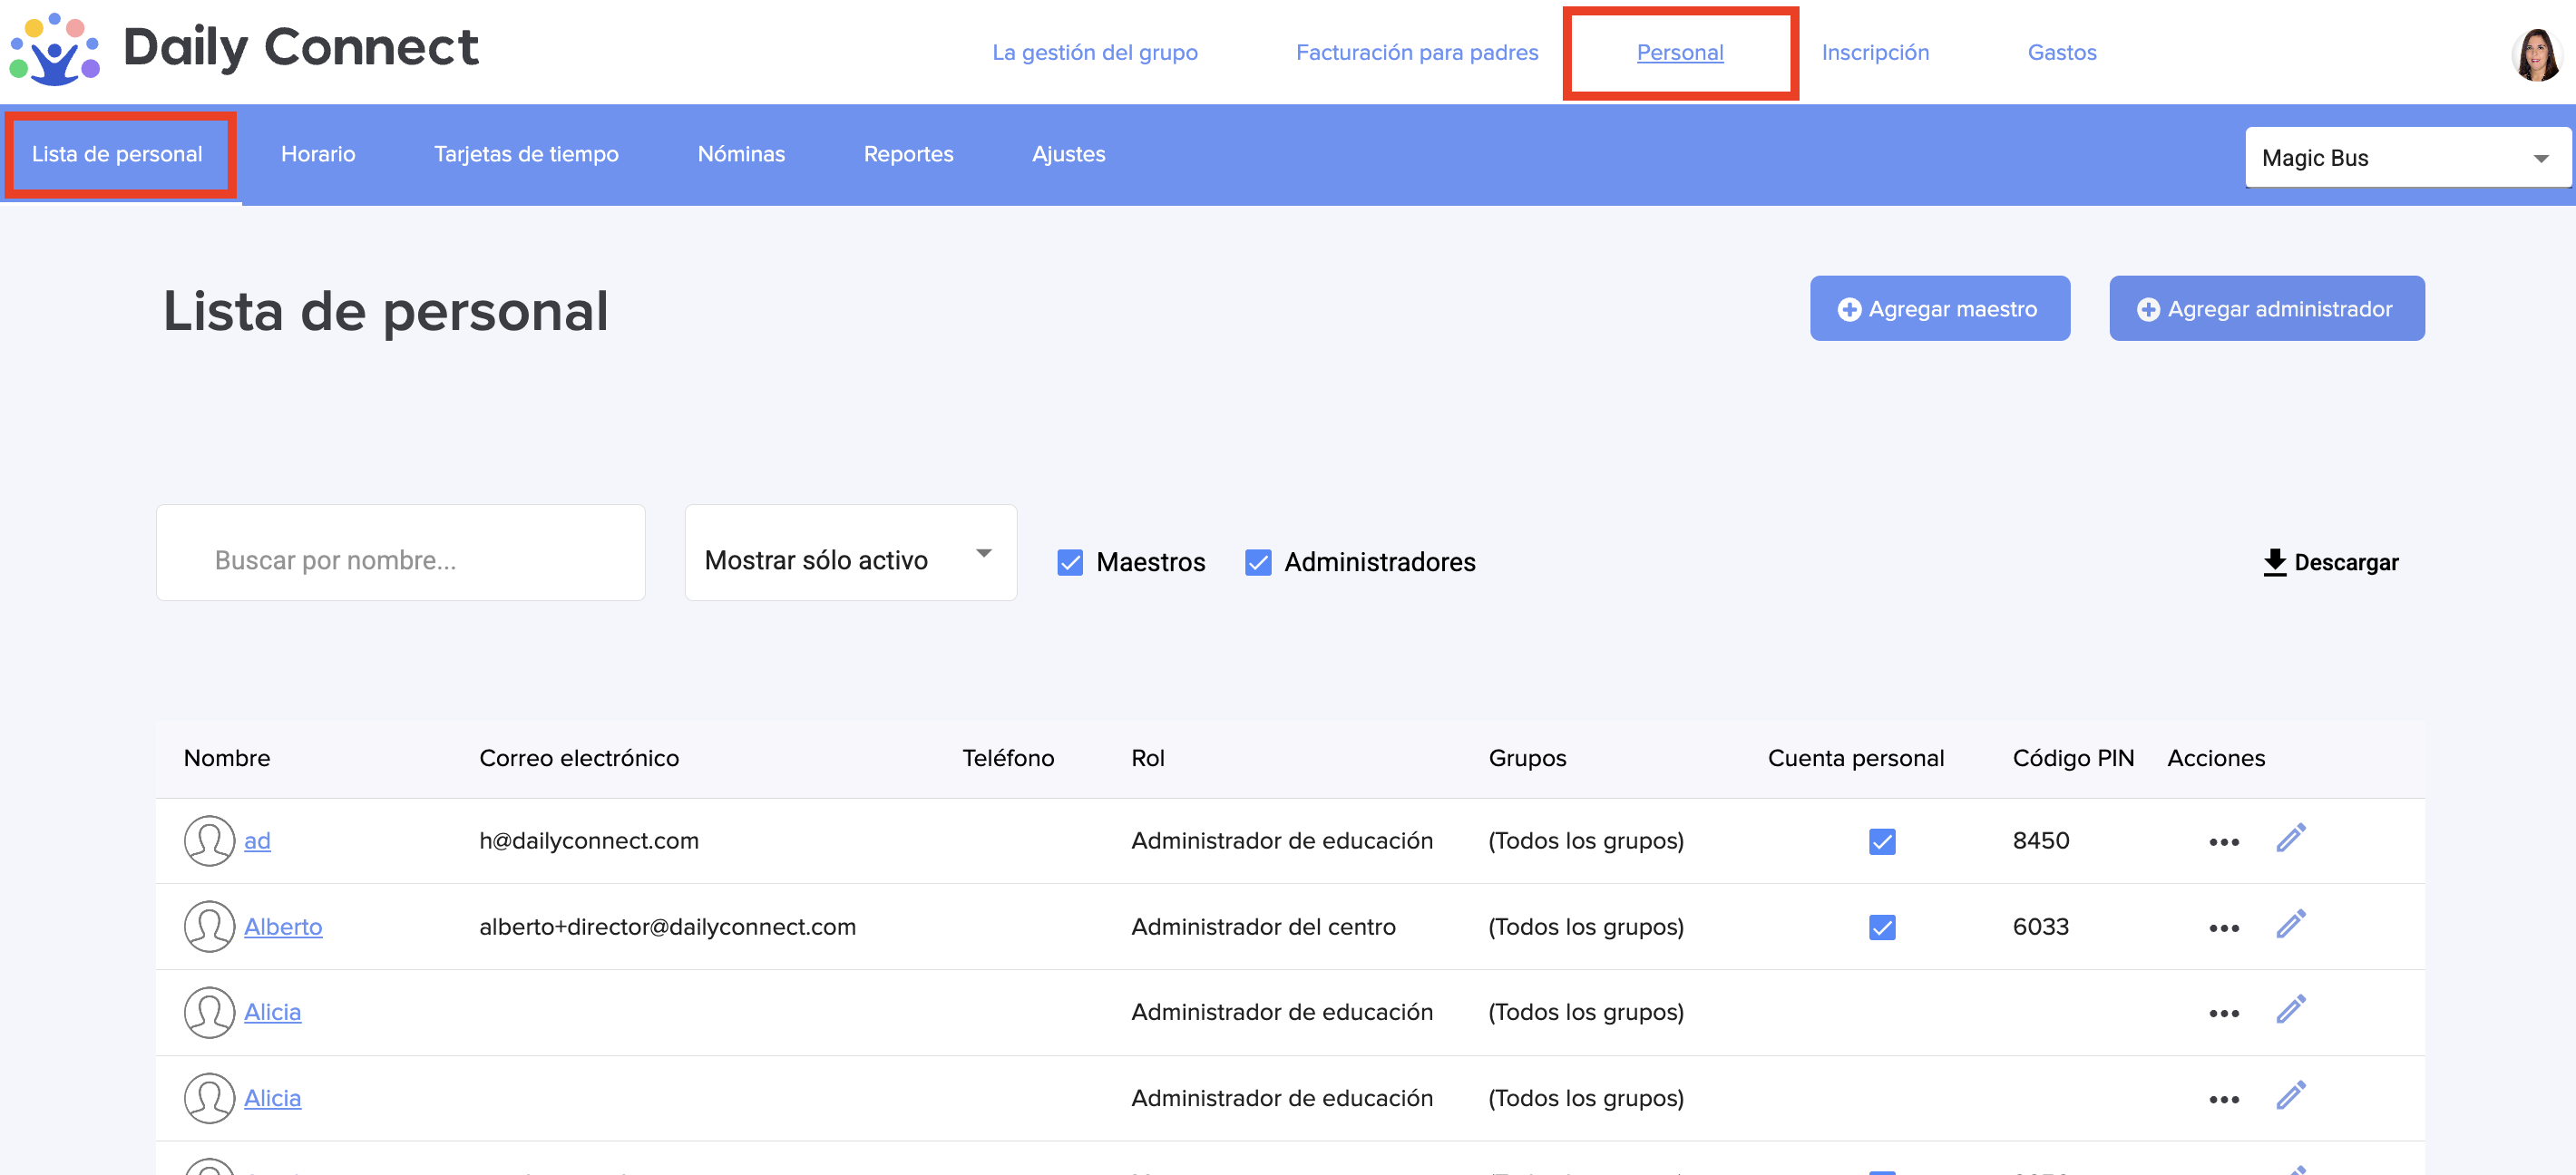Click the edit pencil in the ad row

(x=2290, y=839)
